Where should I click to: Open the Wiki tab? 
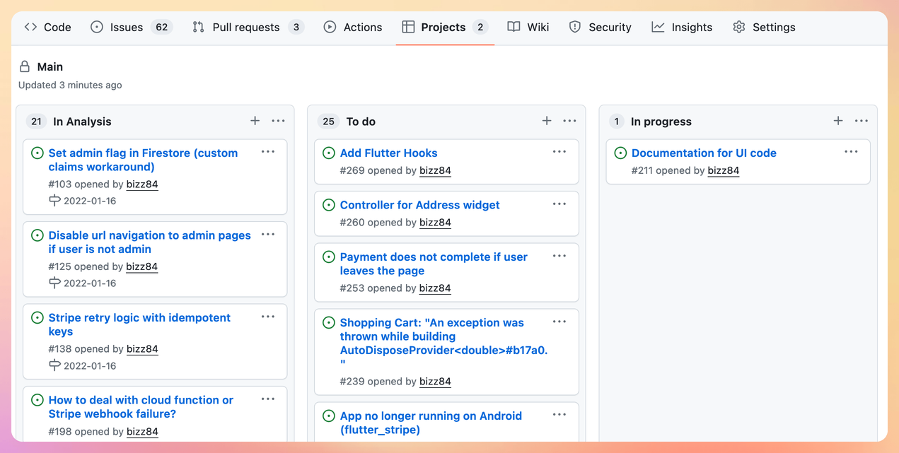pos(528,27)
